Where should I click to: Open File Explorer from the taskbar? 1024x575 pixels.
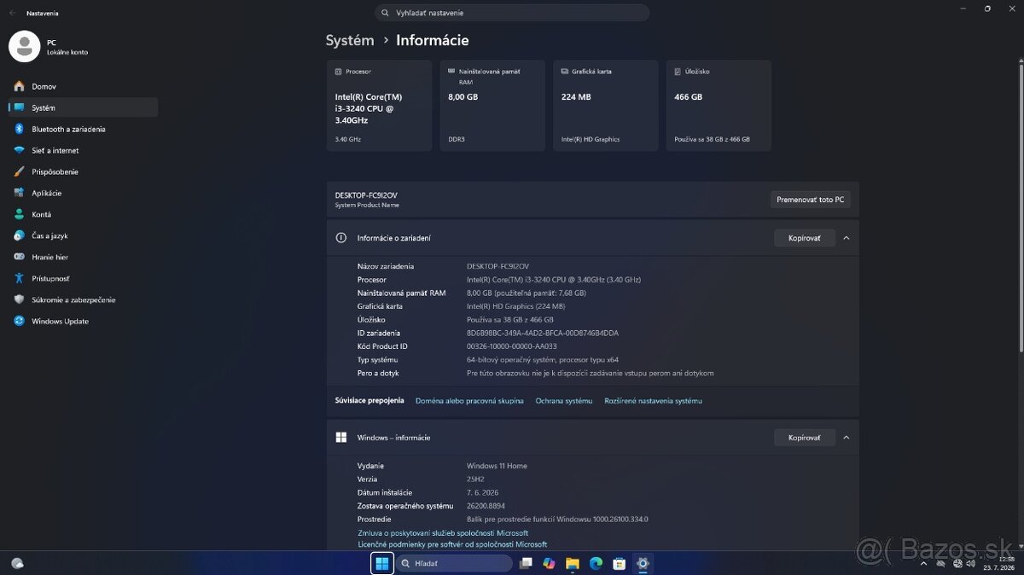click(x=573, y=563)
